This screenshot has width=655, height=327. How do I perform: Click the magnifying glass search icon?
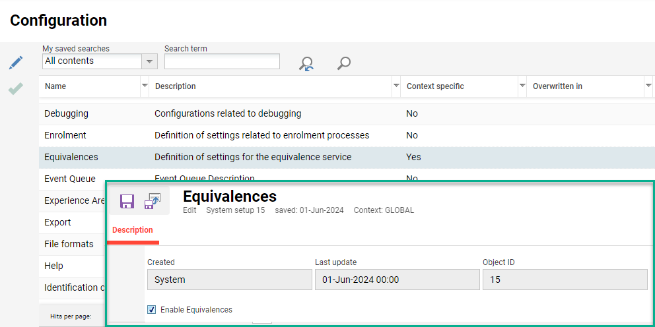343,63
